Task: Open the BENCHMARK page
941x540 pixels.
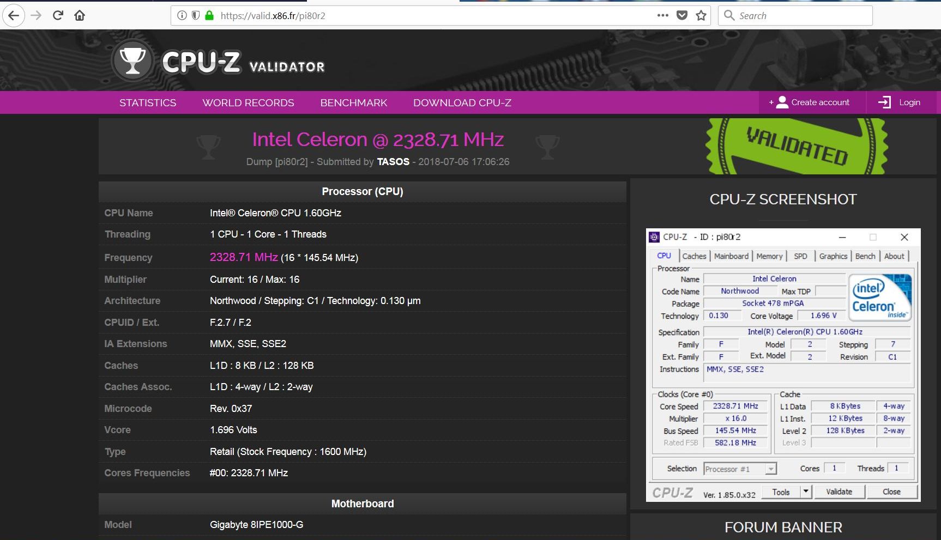Action: (x=353, y=102)
